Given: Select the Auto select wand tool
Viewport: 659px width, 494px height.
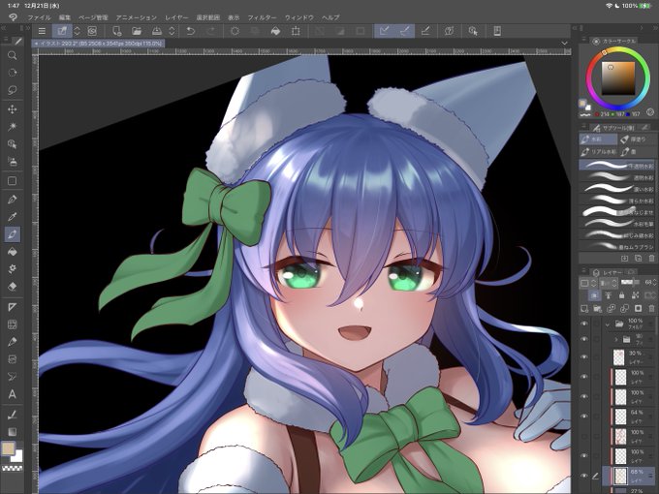Looking at the screenshot, I should 13,127.
